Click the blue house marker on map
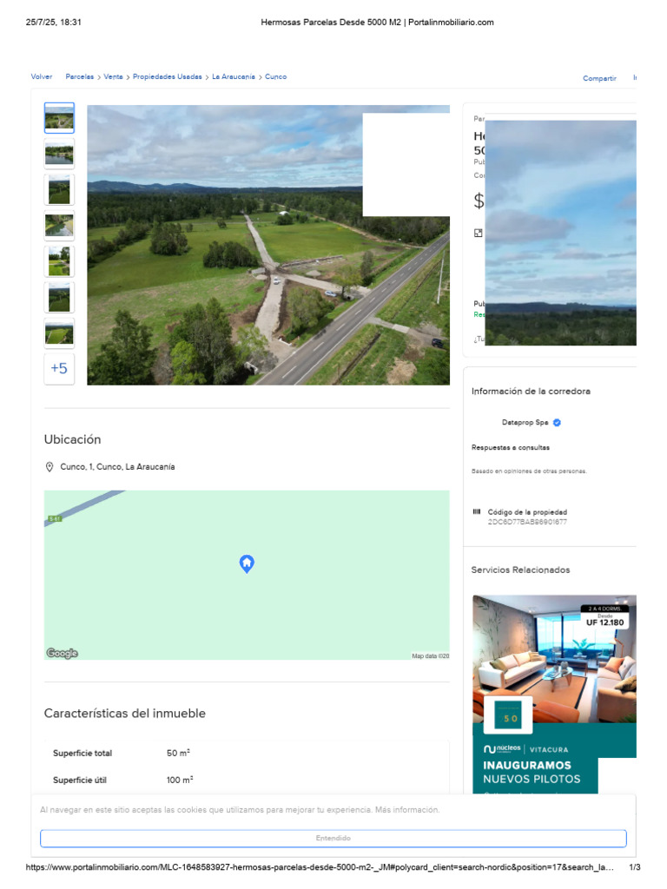 (247, 563)
